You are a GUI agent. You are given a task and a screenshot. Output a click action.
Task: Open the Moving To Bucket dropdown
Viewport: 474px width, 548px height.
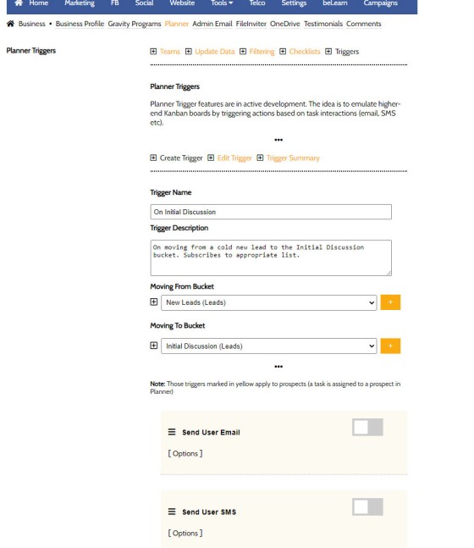[269, 346]
